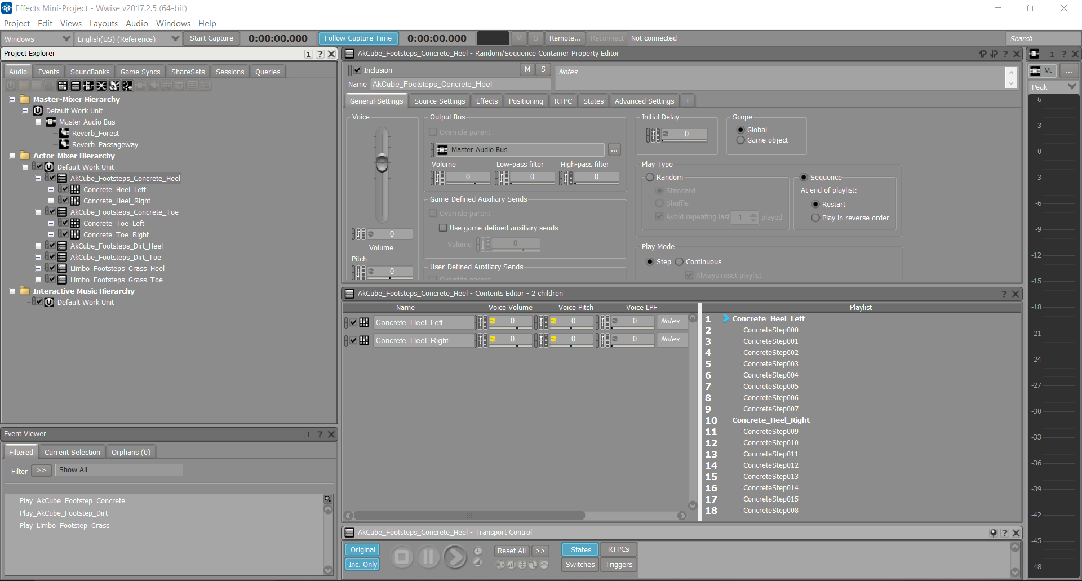Collapse AkCube_Footsteps_Concrete_Toe container
The image size is (1082, 581).
(x=38, y=212)
